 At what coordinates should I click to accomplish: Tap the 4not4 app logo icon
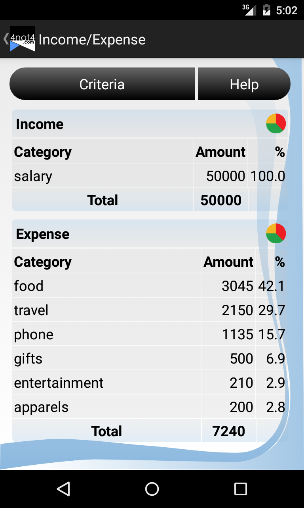click(23, 39)
